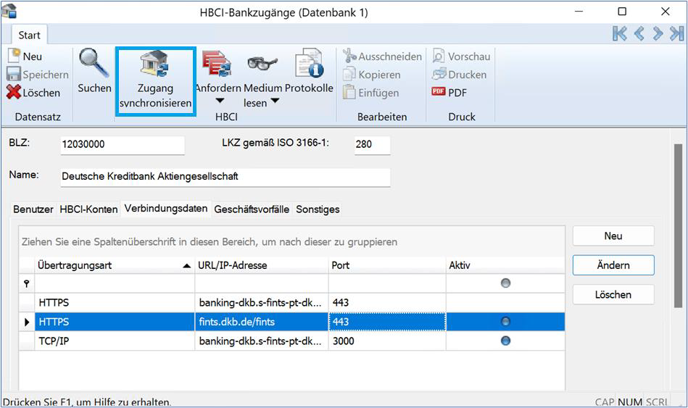Click port 3000 cell
Viewport: 688px width, 408px height.
(387, 341)
